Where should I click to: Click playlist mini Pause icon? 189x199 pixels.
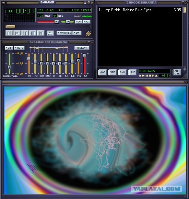(x=146, y=75)
